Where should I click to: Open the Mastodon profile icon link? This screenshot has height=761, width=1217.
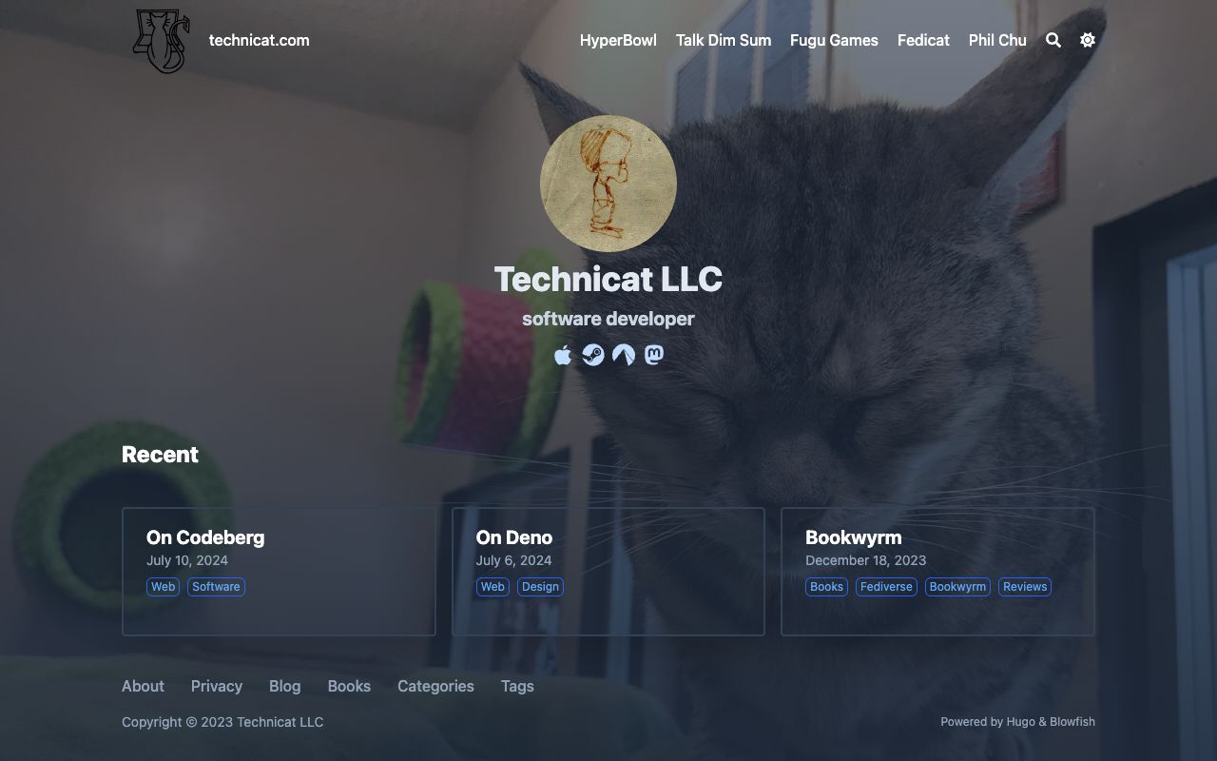tap(654, 355)
